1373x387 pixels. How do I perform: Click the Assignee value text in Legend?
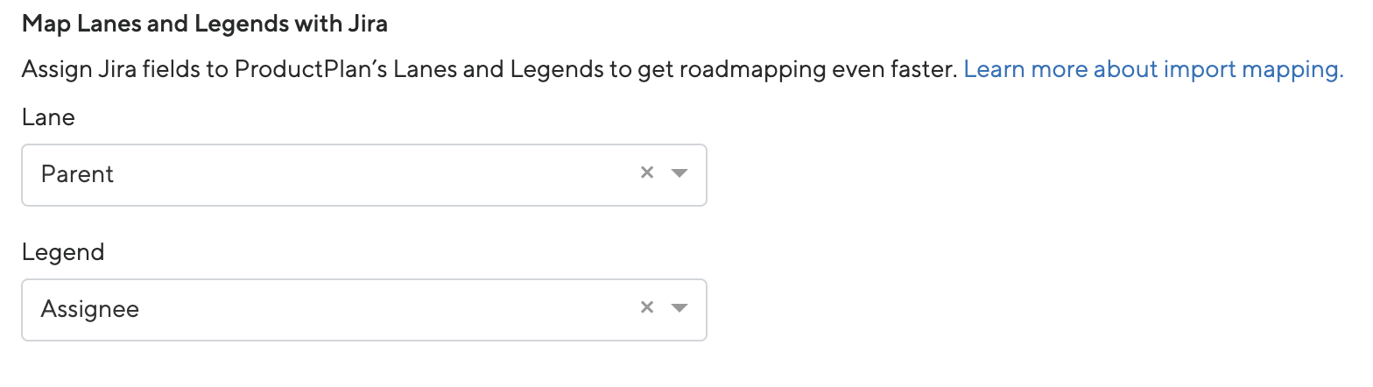coord(90,309)
